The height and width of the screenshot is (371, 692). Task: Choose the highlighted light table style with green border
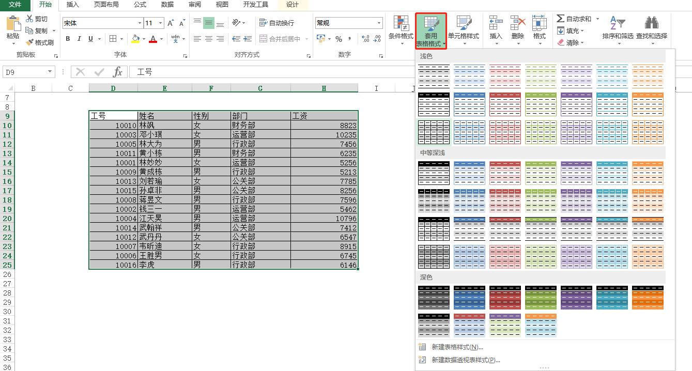coord(434,132)
